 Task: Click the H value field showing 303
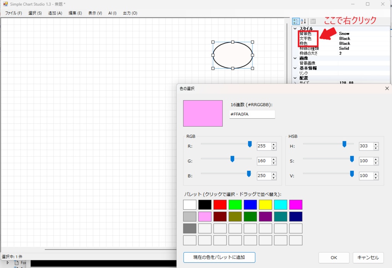[x=366, y=146]
